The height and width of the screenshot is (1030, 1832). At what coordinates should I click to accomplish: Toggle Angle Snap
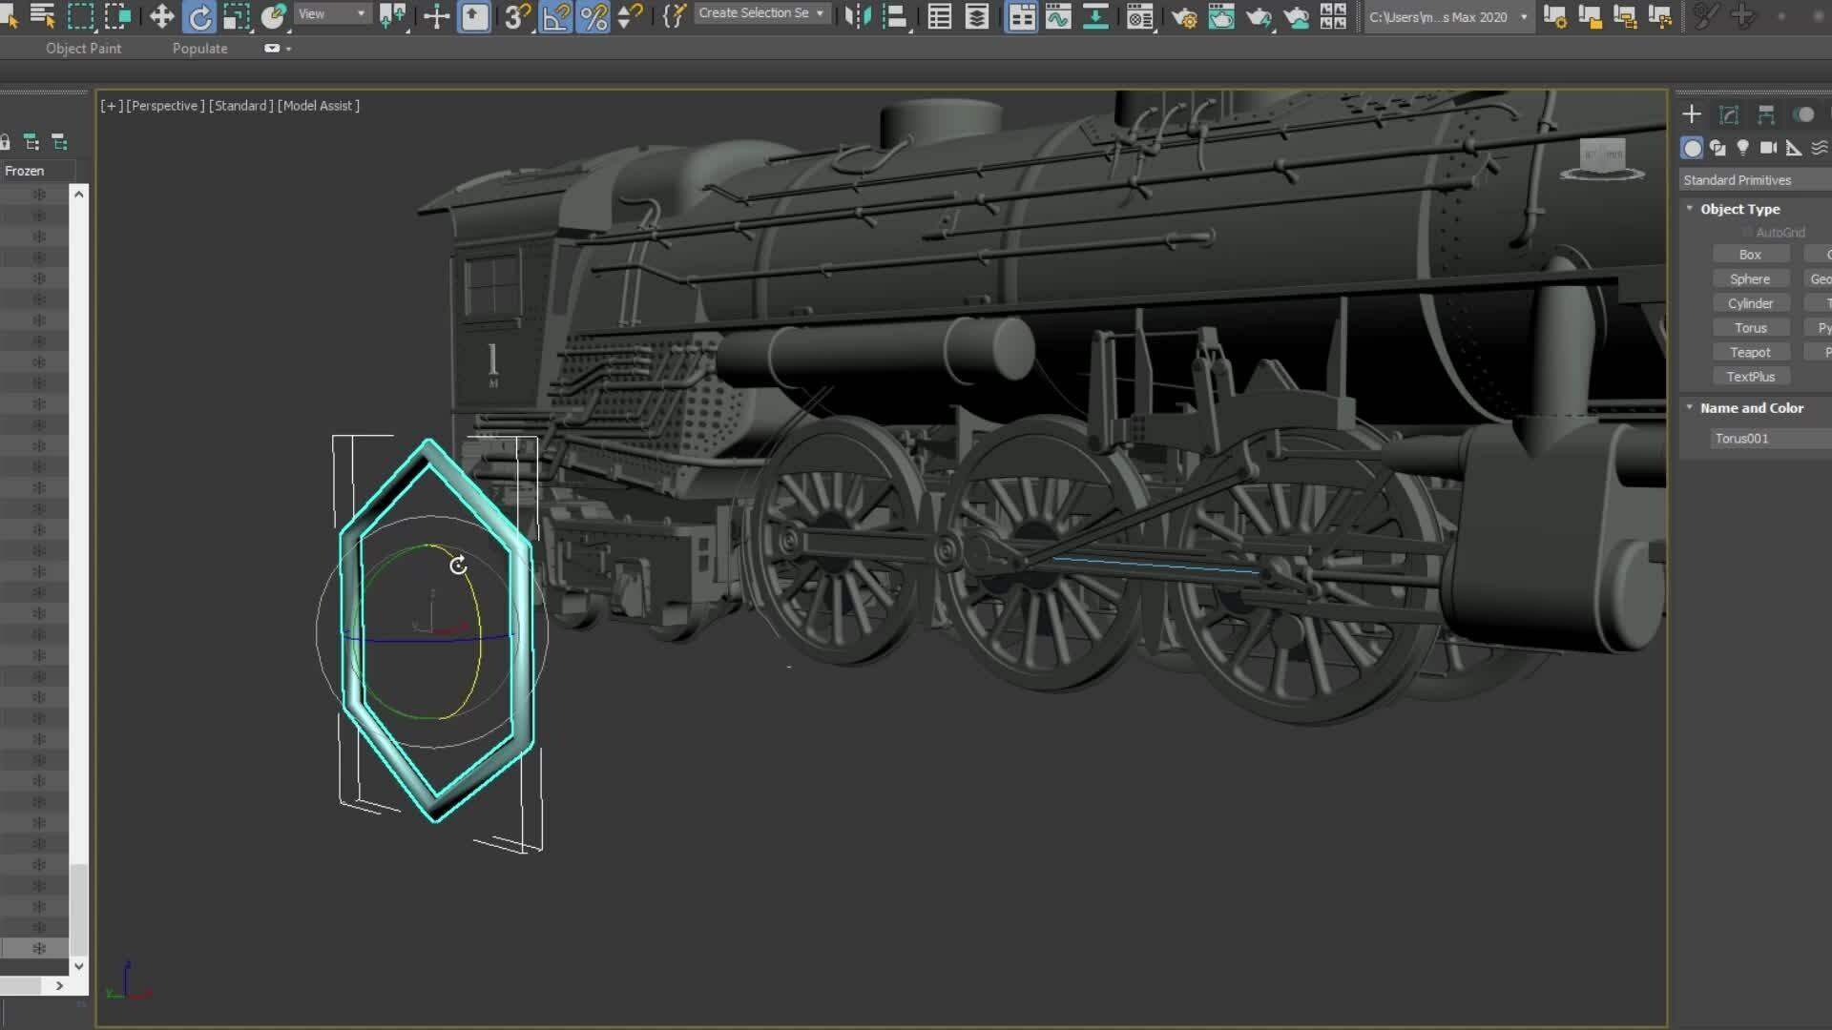[x=556, y=16]
